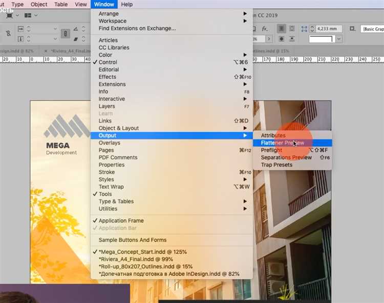Toggle the Tools panel menu item

coord(105,194)
